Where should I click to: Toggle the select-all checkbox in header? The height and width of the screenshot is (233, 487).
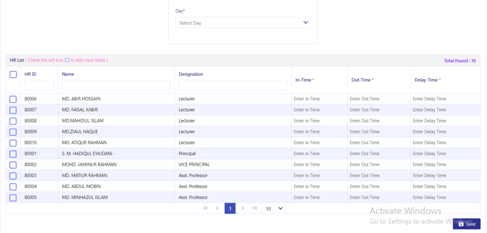13,75
